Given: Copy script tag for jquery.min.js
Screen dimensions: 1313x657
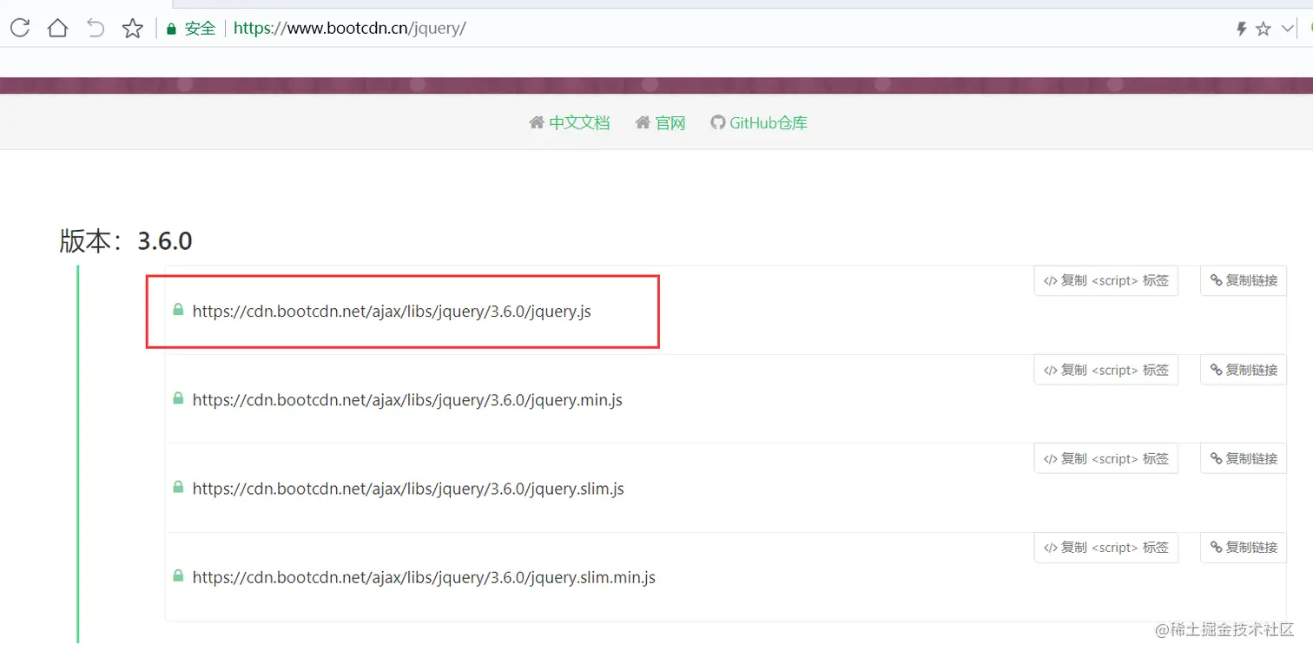Looking at the screenshot, I should point(1105,370).
